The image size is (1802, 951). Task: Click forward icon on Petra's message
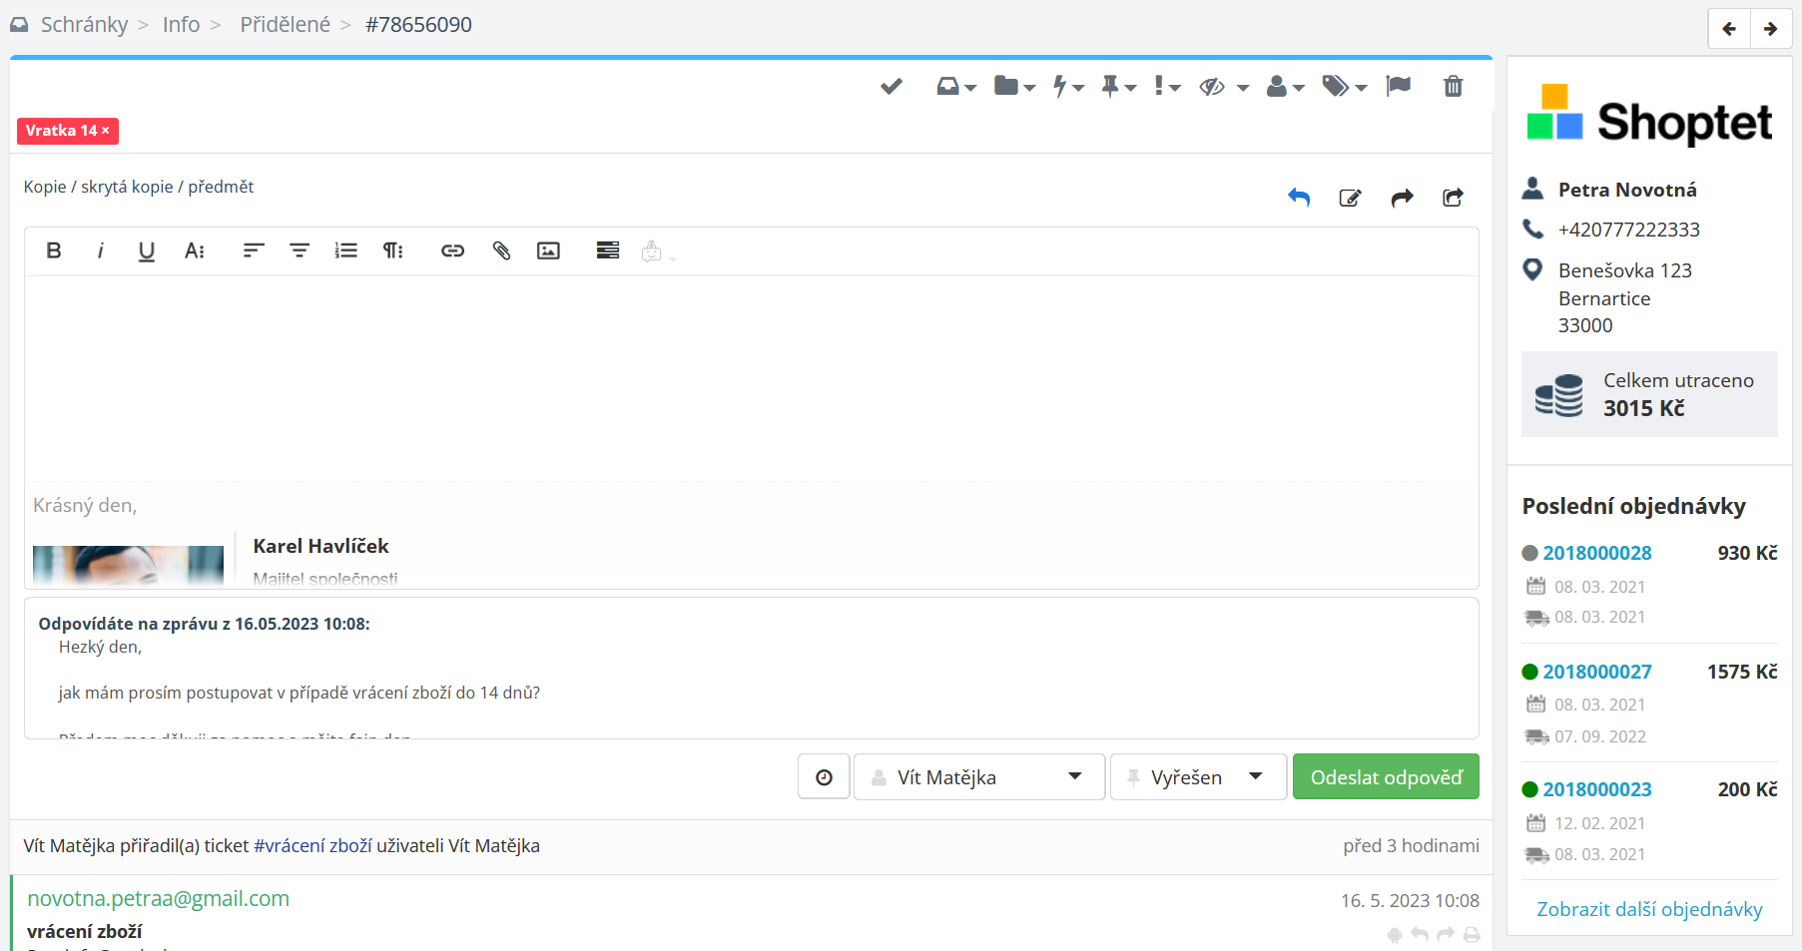[x=1446, y=935]
